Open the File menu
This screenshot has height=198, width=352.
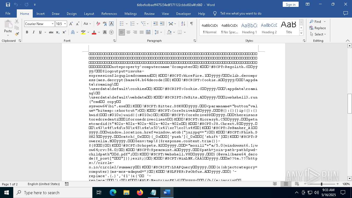click(8, 13)
